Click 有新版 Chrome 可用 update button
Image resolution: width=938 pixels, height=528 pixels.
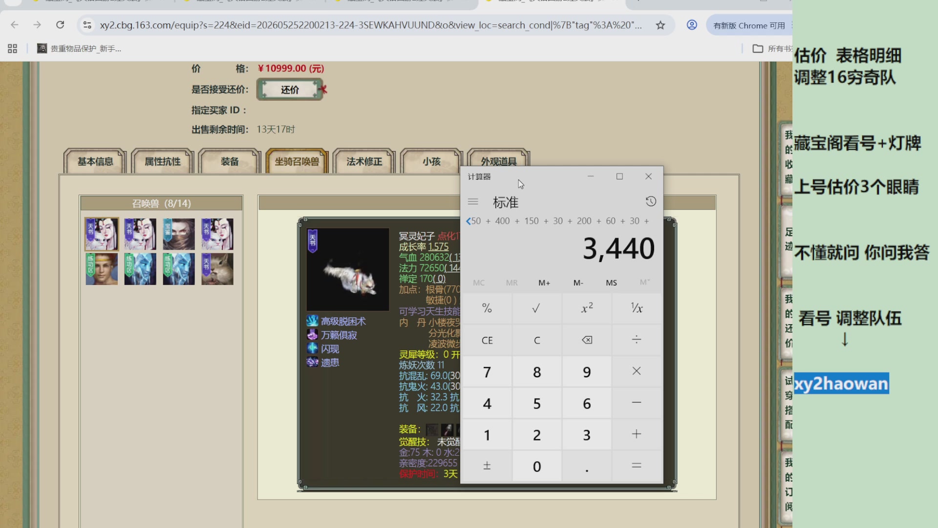pos(749,25)
